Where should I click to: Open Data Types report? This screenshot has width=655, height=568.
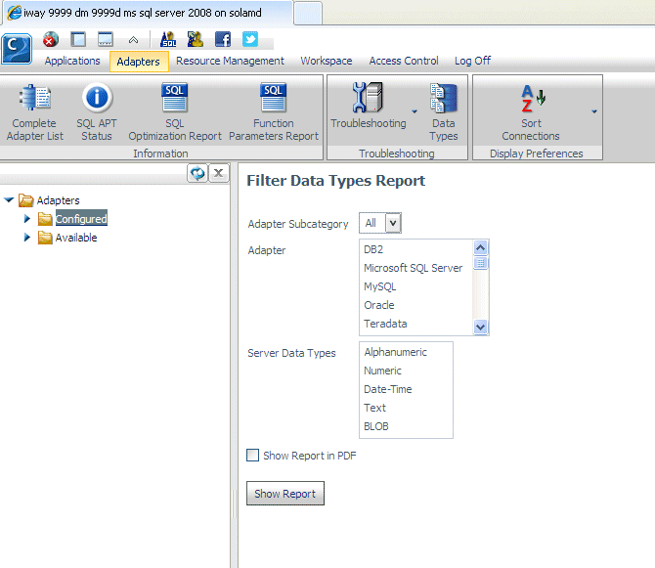[x=444, y=111]
